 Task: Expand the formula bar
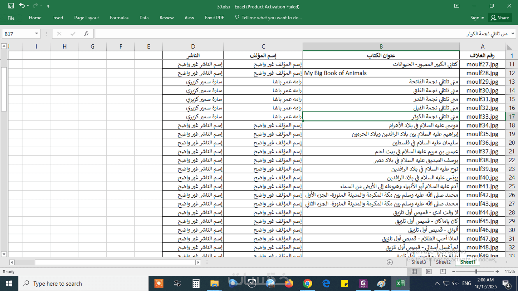(513, 34)
